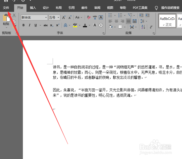
Task: Expand text effects dropdown arrow
Action: tap(70, 25)
